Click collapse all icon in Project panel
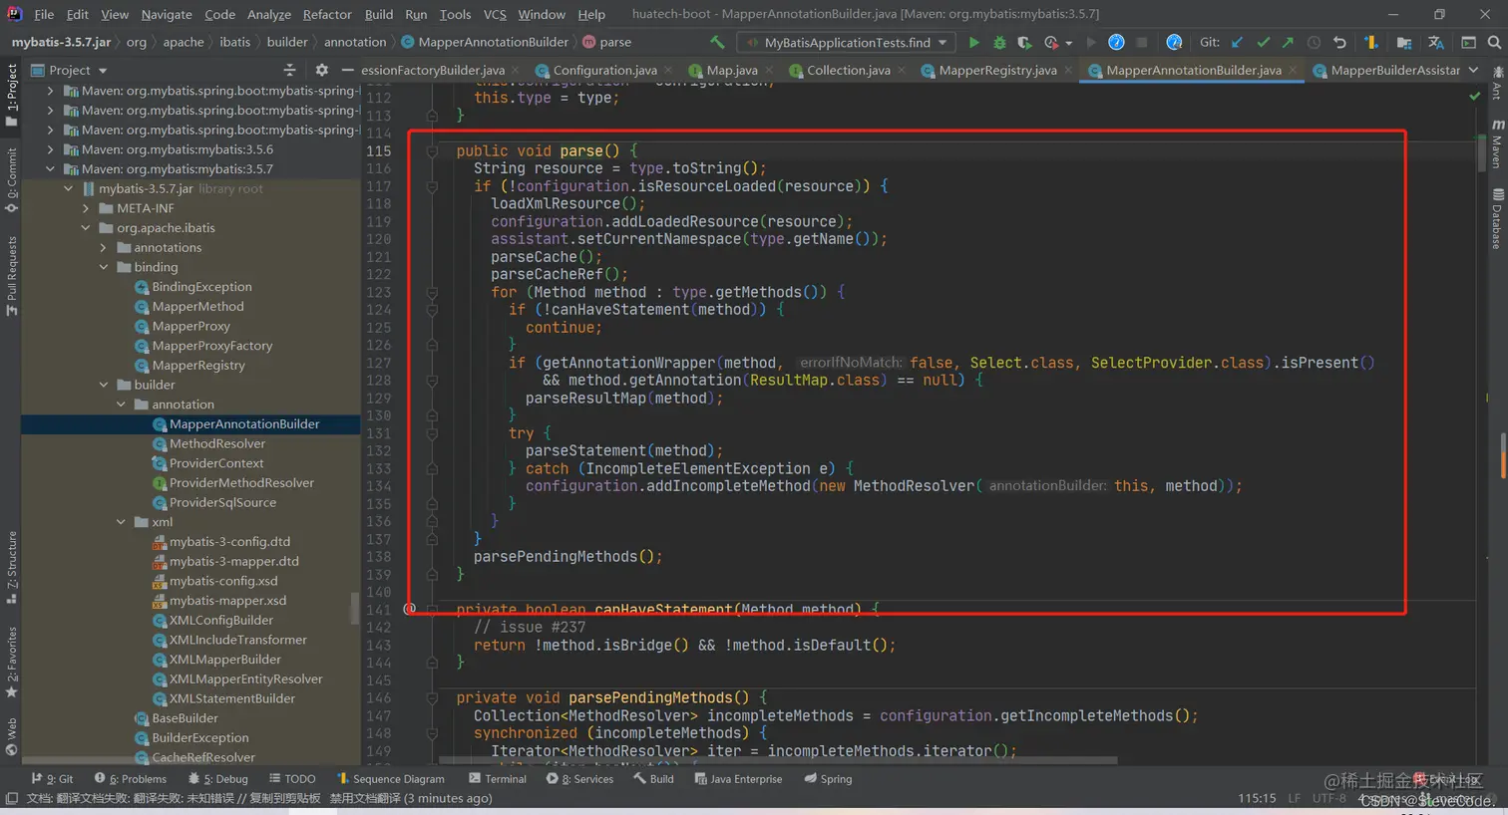 coord(289,70)
